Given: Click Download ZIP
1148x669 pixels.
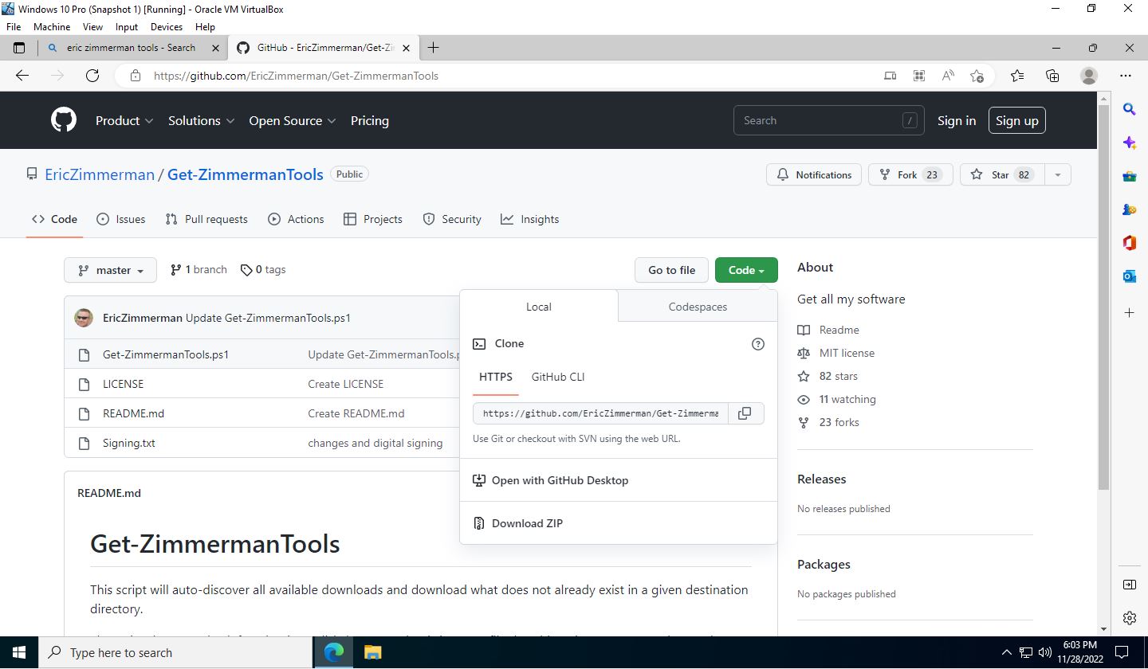Looking at the screenshot, I should (527, 523).
